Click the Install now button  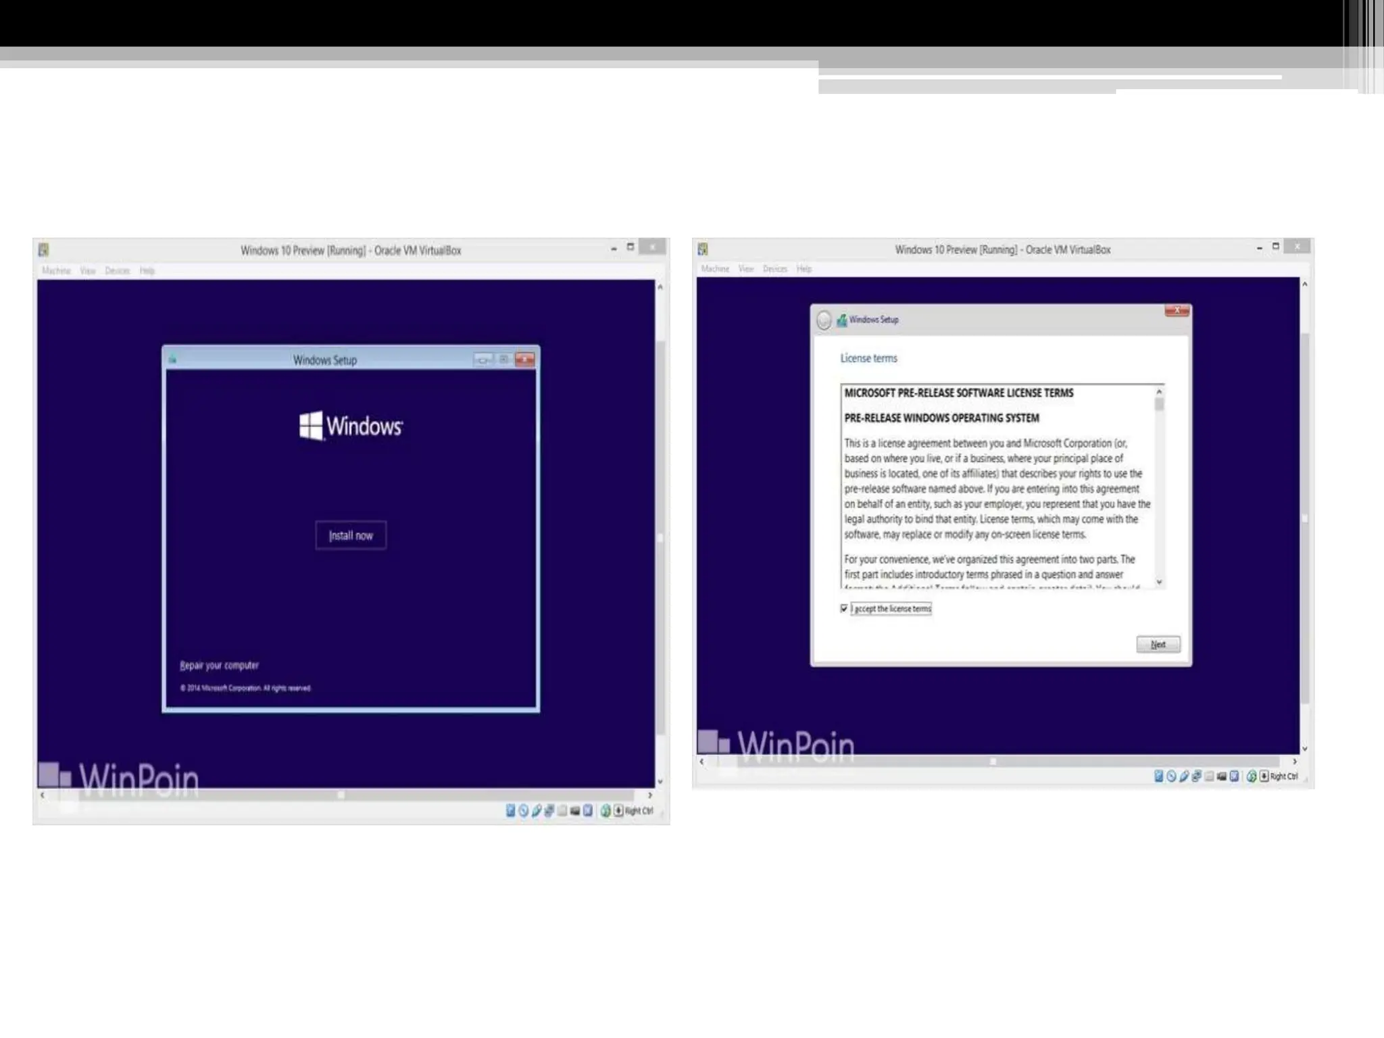(x=351, y=535)
